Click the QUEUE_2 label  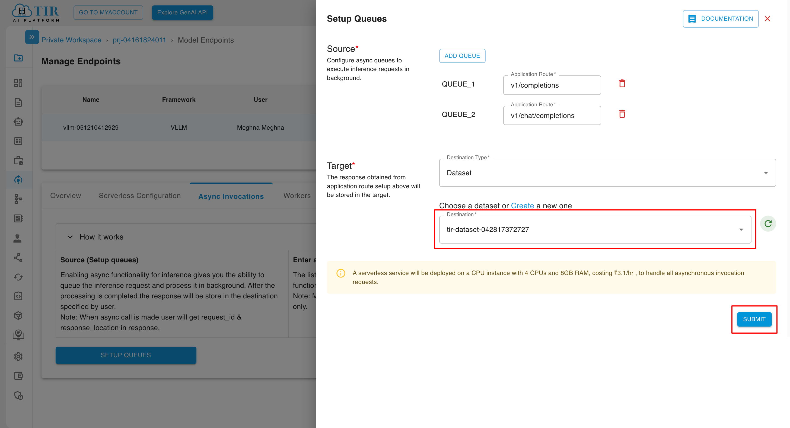point(458,114)
